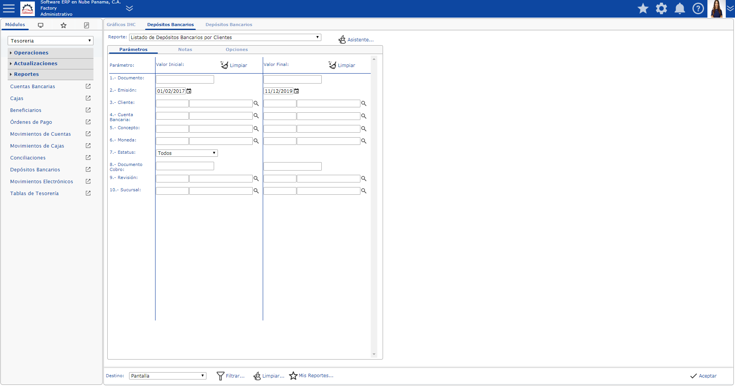Expand the Tesoreria module dropdown

tap(51, 41)
